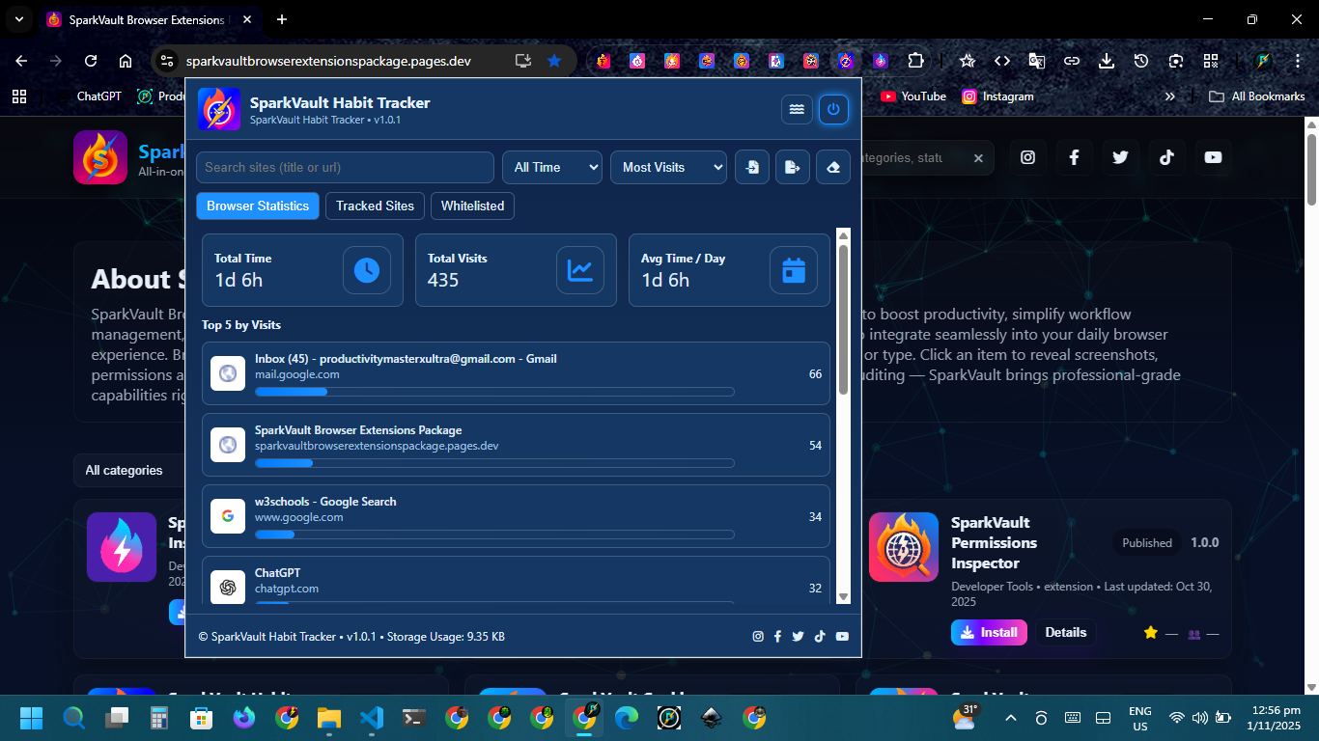Expand the All categories filter on the page

(126, 471)
